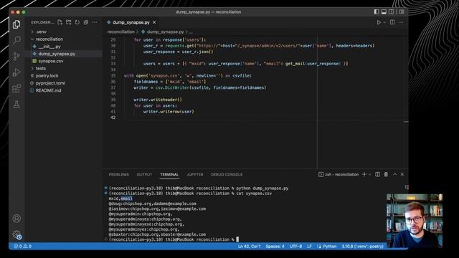Open the Source Control view

click(16, 56)
